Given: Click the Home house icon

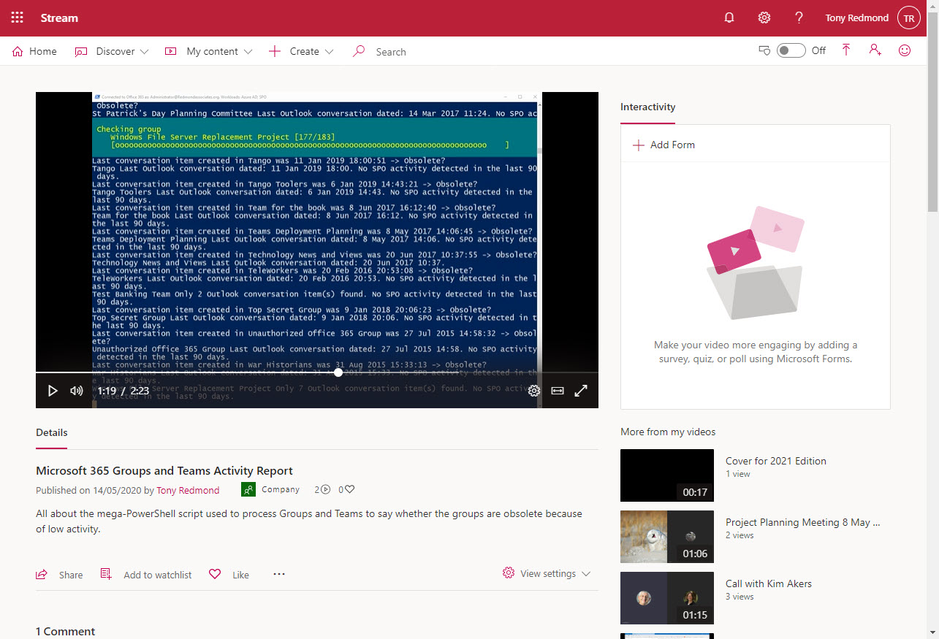Looking at the screenshot, I should pyautogui.click(x=18, y=51).
